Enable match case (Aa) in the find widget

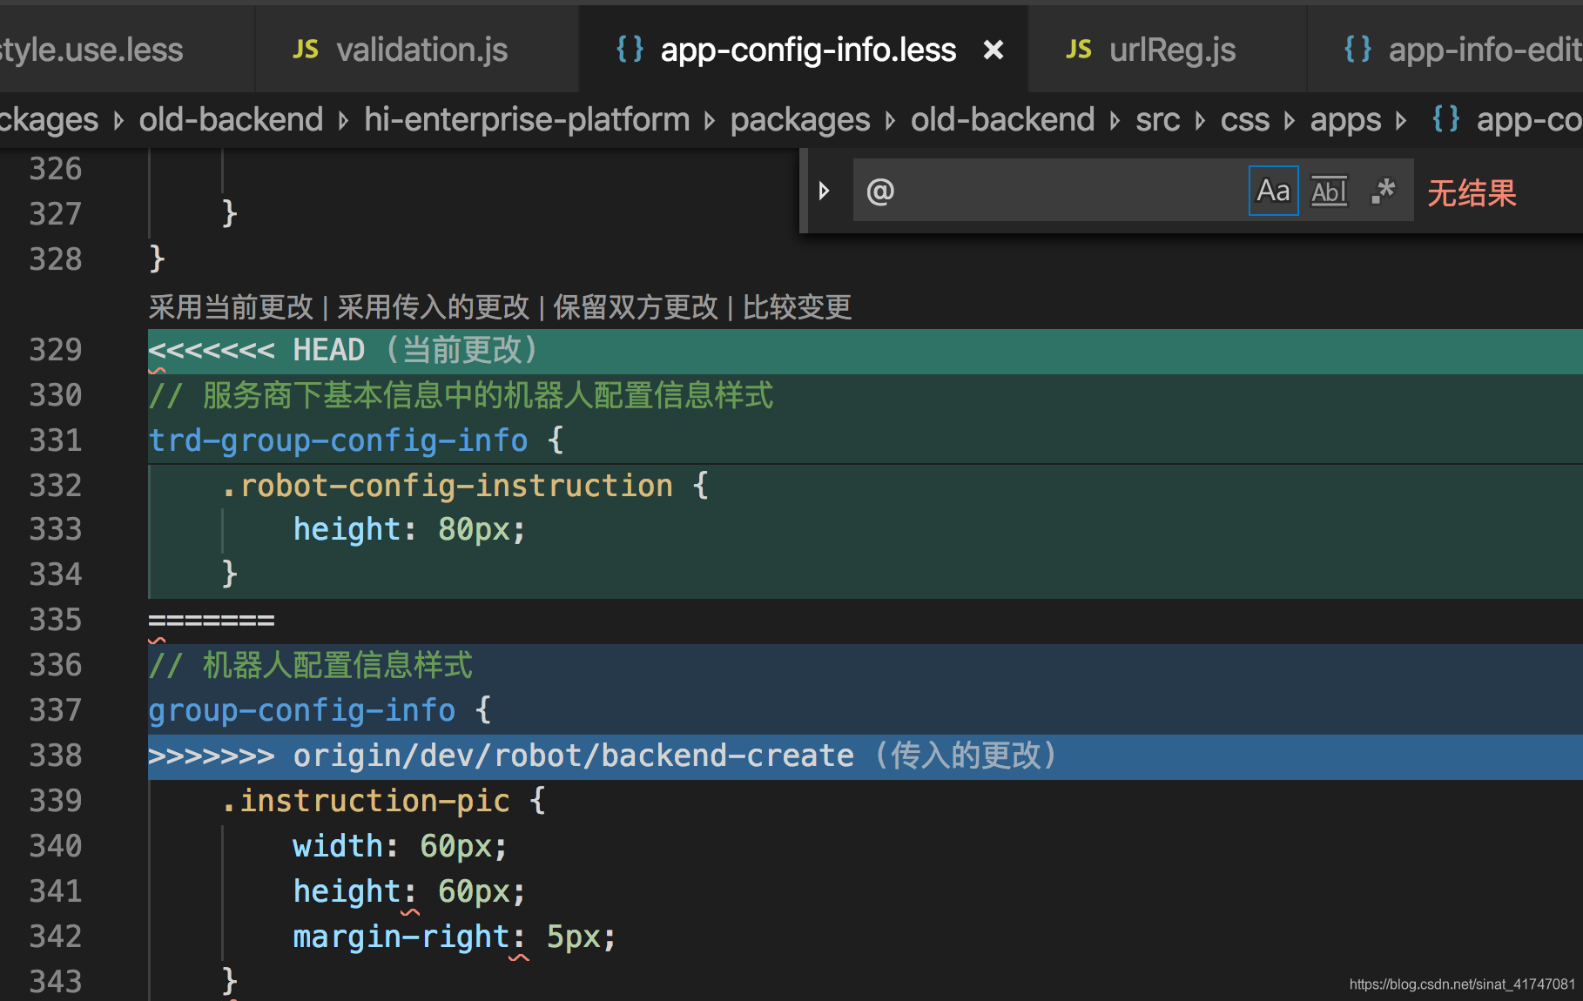1273,191
